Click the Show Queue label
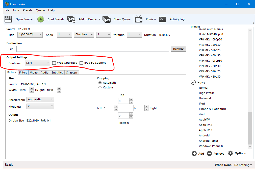 coord(122,19)
